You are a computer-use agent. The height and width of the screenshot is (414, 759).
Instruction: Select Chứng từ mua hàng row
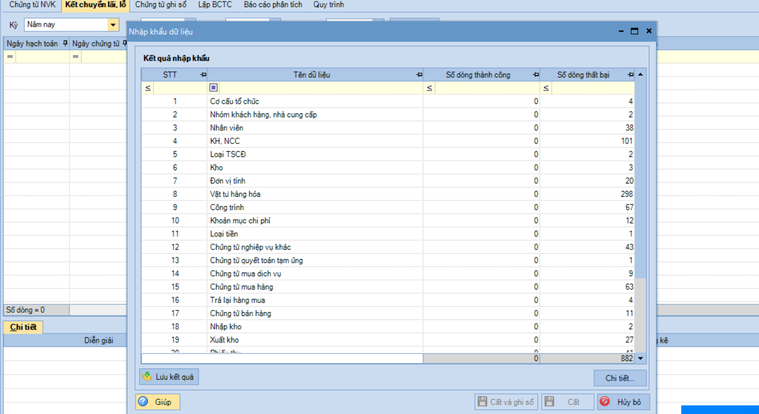[x=388, y=287]
